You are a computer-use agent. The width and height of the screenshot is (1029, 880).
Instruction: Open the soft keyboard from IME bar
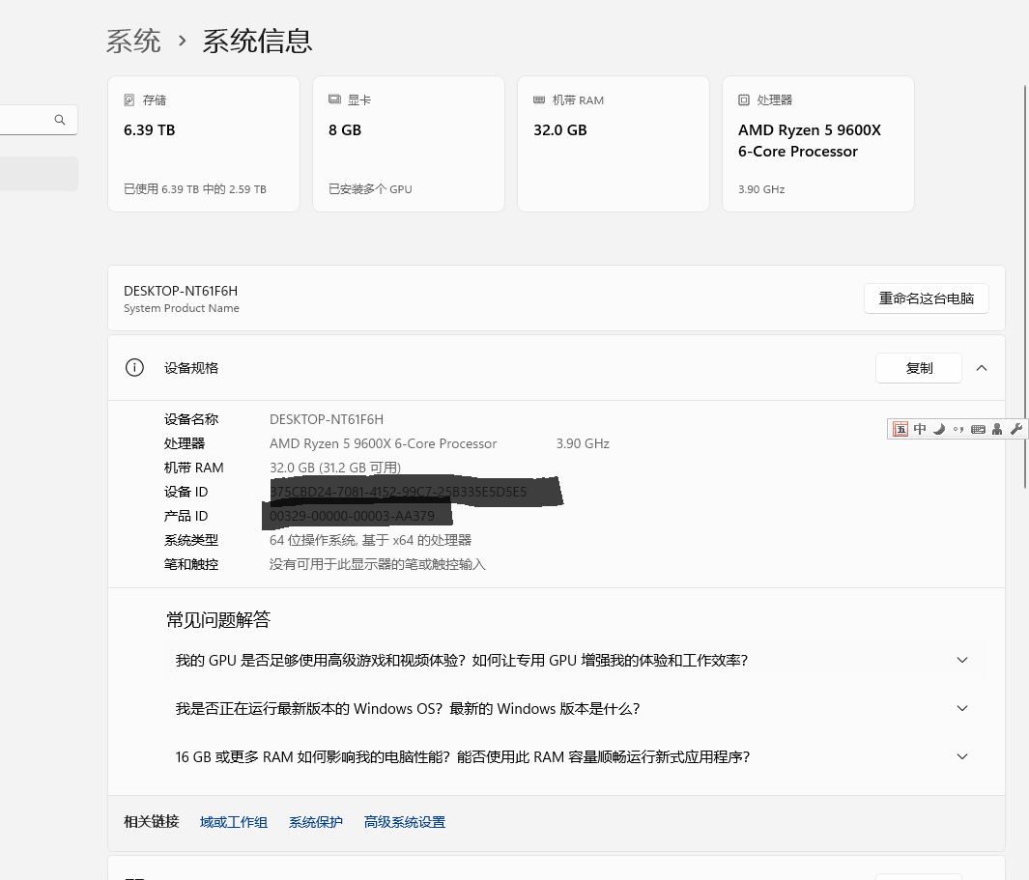(x=978, y=429)
